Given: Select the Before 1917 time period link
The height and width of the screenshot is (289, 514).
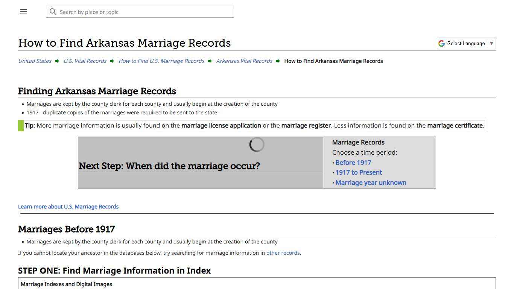Looking at the screenshot, I should [x=353, y=163].
